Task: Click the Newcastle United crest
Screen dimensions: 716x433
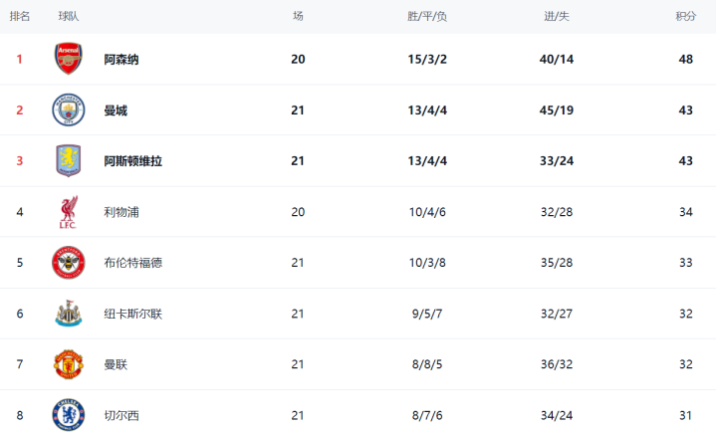Action: pyautogui.click(x=68, y=314)
